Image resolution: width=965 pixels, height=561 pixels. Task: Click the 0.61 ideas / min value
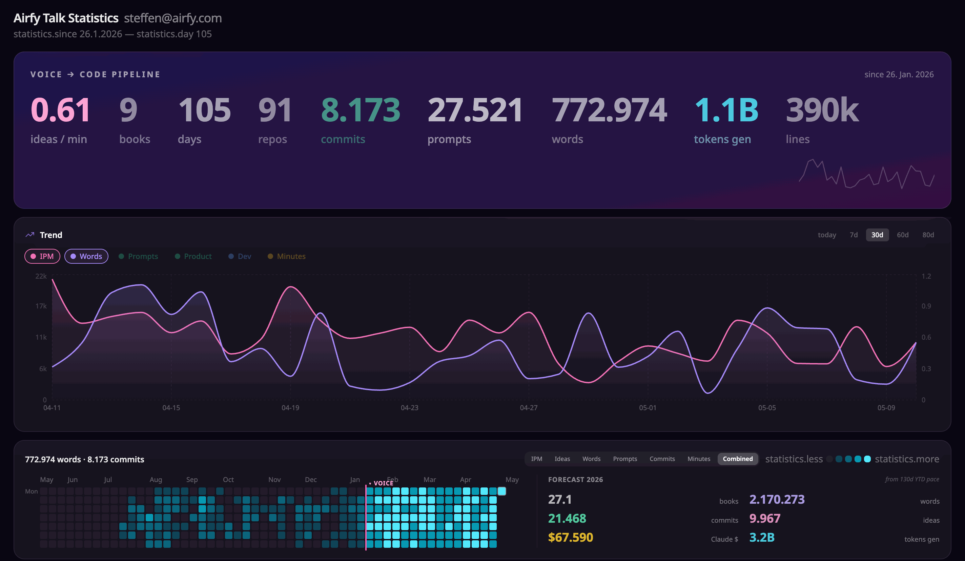click(x=61, y=110)
